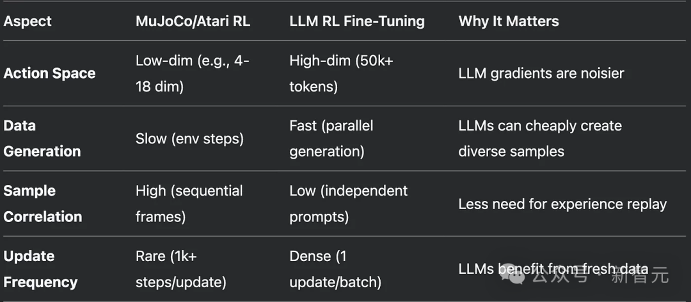Click the Action Space row label

click(49, 74)
